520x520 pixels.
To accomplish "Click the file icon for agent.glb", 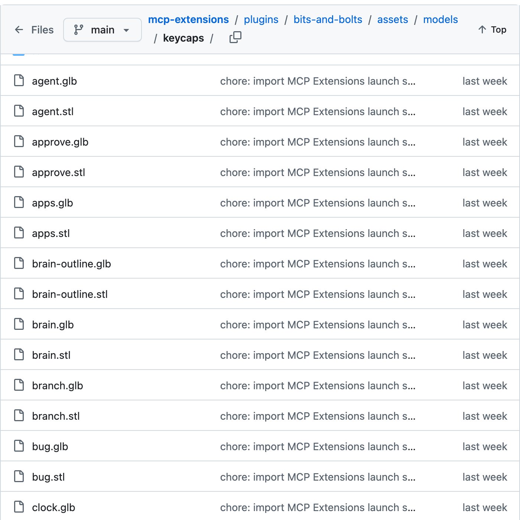I will tap(19, 81).
